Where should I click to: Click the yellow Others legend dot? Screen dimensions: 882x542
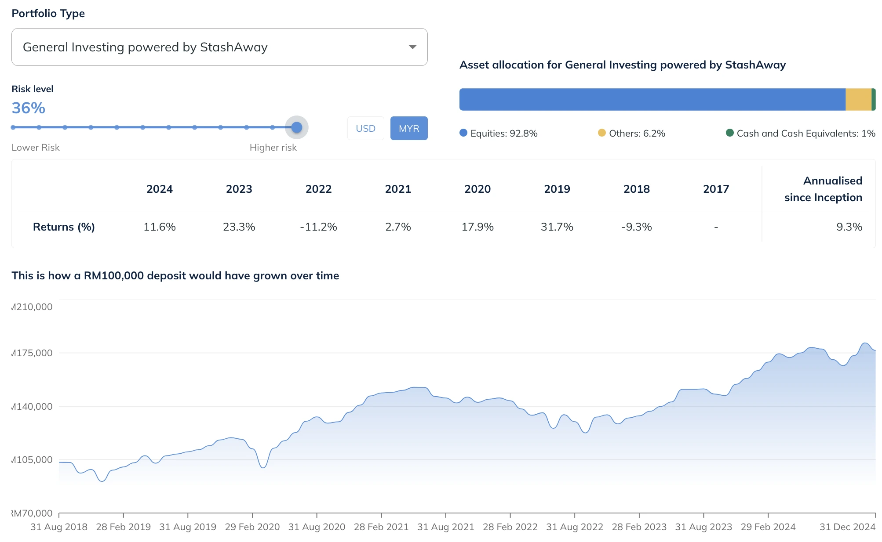coord(602,133)
